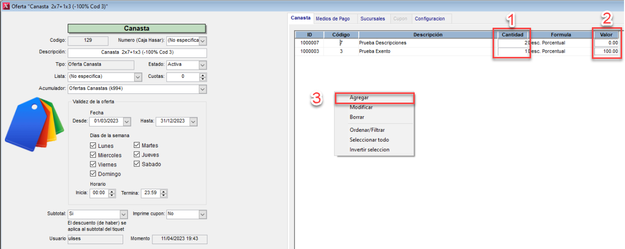Toggle the Sabado checkbox
625x249 pixels.
pyautogui.click(x=137, y=164)
